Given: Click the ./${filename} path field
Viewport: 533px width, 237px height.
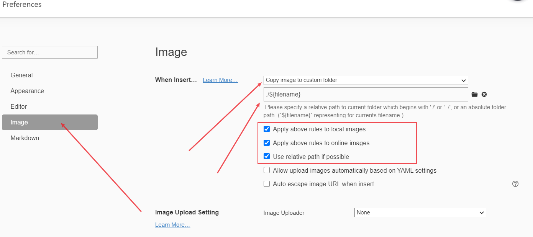Looking at the screenshot, I should coord(366,95).
